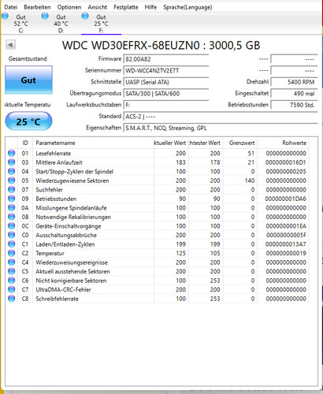The image size is (323, 394).
Task: Open the Festplatte menu
Action: (126, 7)
